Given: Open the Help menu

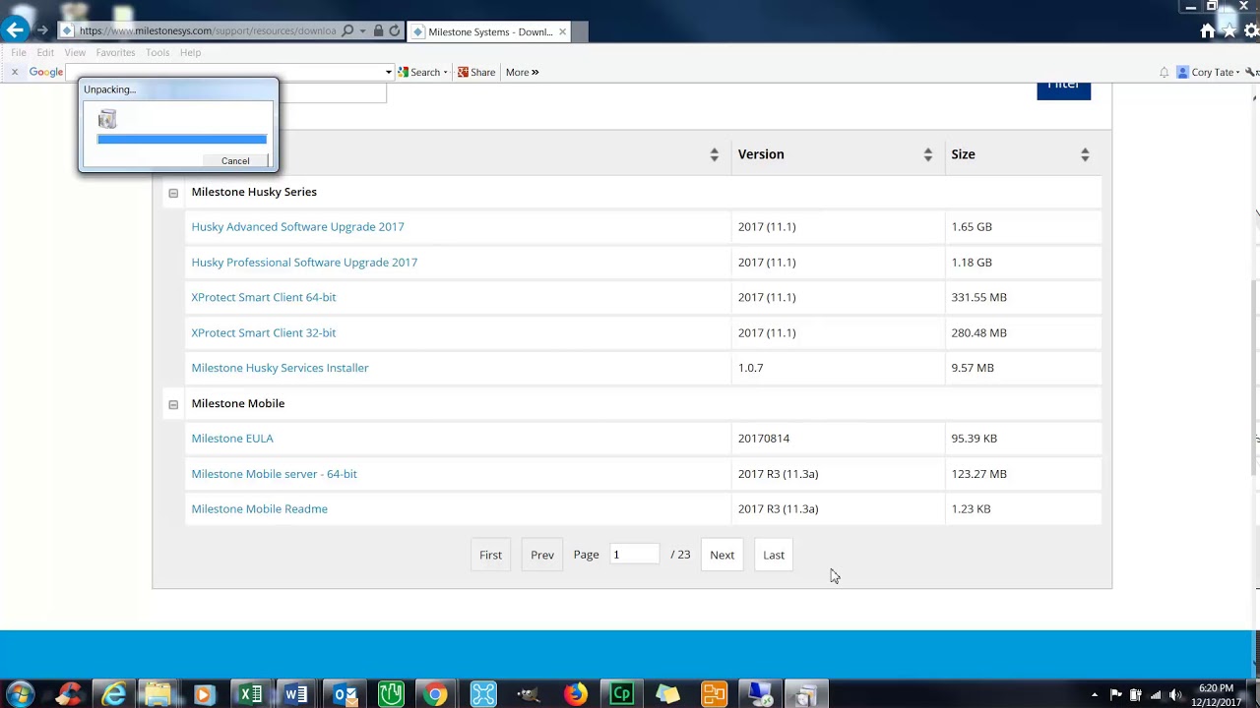Looking at the screenshot, I should 190,52.
